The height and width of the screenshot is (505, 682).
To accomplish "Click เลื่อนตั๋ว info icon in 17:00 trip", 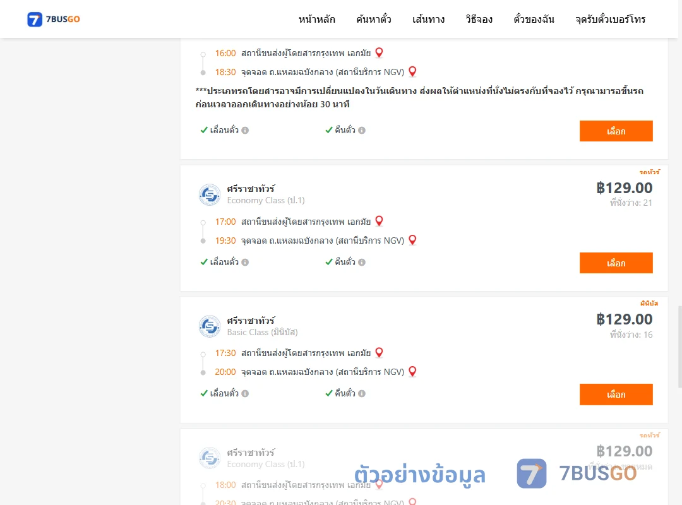I will click(x=245, y=262).
